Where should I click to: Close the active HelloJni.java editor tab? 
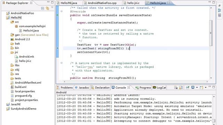[169, 3]
